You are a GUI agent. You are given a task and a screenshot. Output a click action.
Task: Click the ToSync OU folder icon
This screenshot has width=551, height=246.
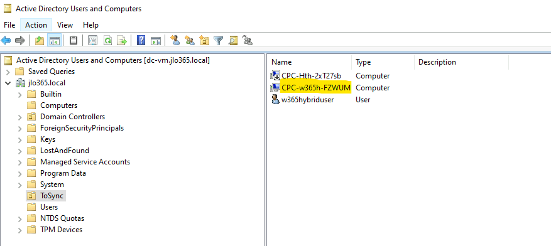coord(31,195)
